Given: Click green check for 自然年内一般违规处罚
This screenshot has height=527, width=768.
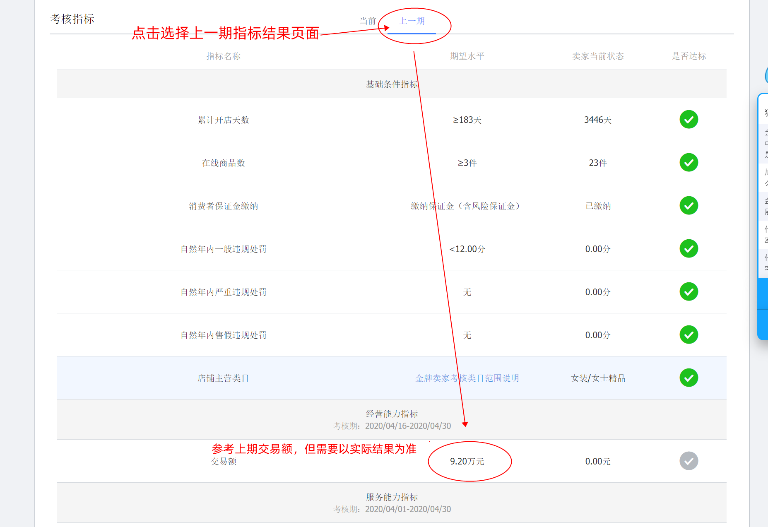Looking at the screenshot, I should (689, 249).
